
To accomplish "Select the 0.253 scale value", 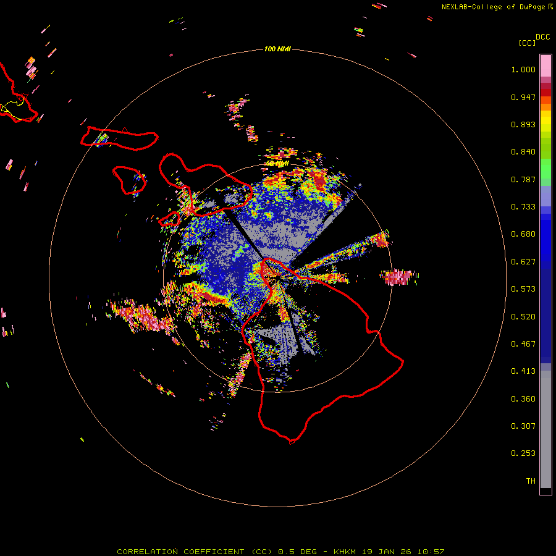I will (523, 453).
